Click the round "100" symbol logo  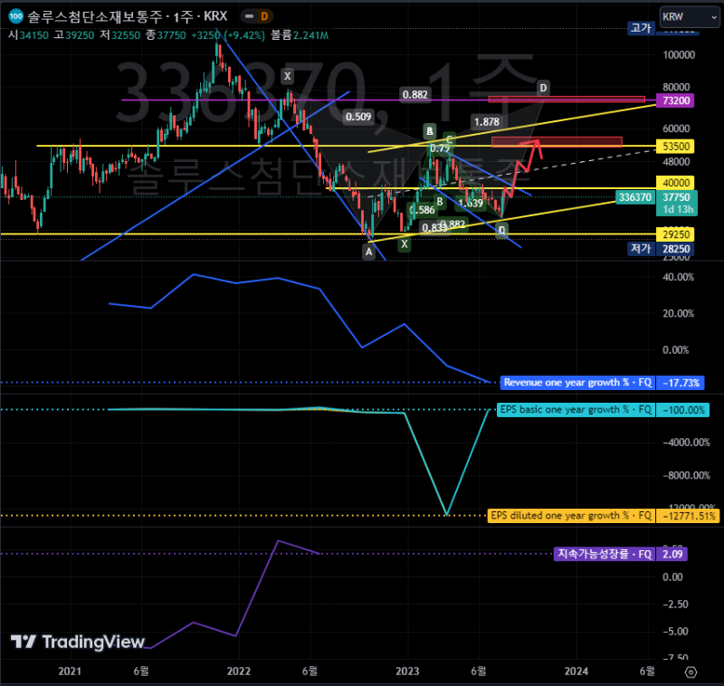[15, 16]
